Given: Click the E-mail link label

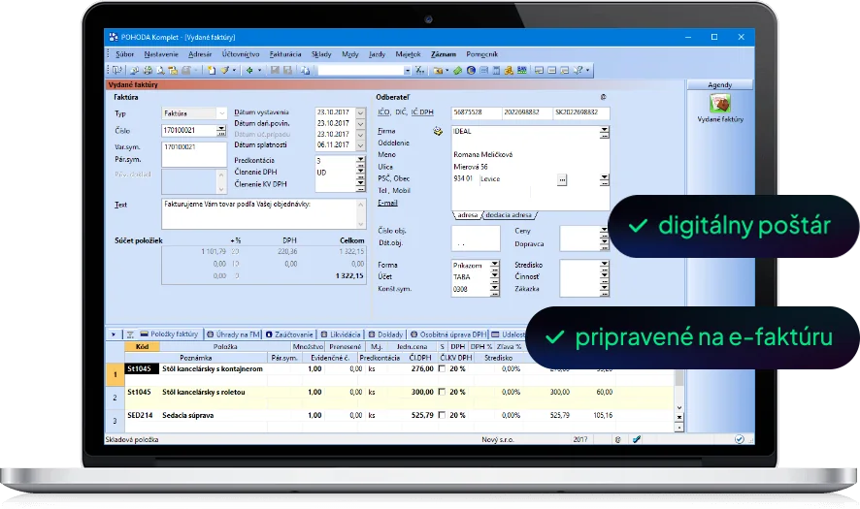Looking at the screenshot, I should [387, 203].
